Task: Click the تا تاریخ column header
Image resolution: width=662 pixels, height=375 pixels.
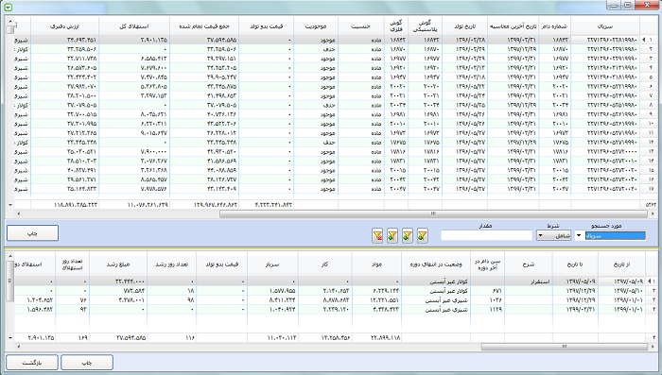Action: (575, 264)
